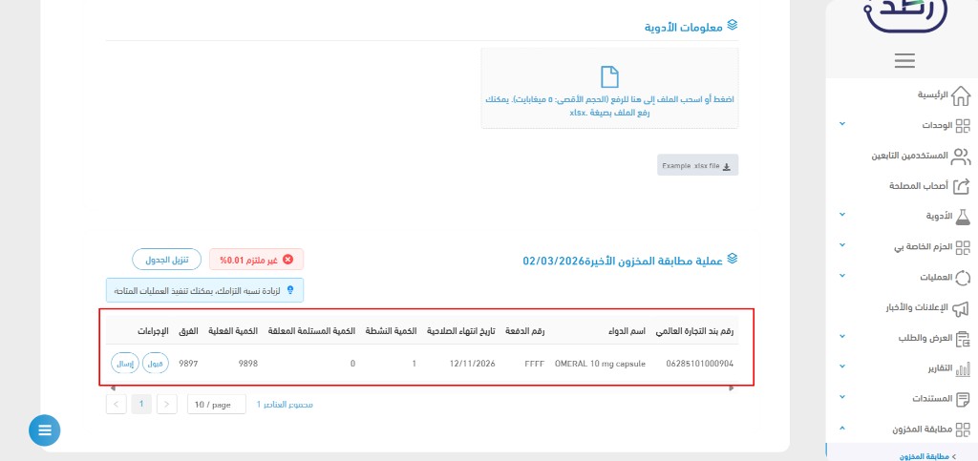Click the batch number FFFF cell

535,364
